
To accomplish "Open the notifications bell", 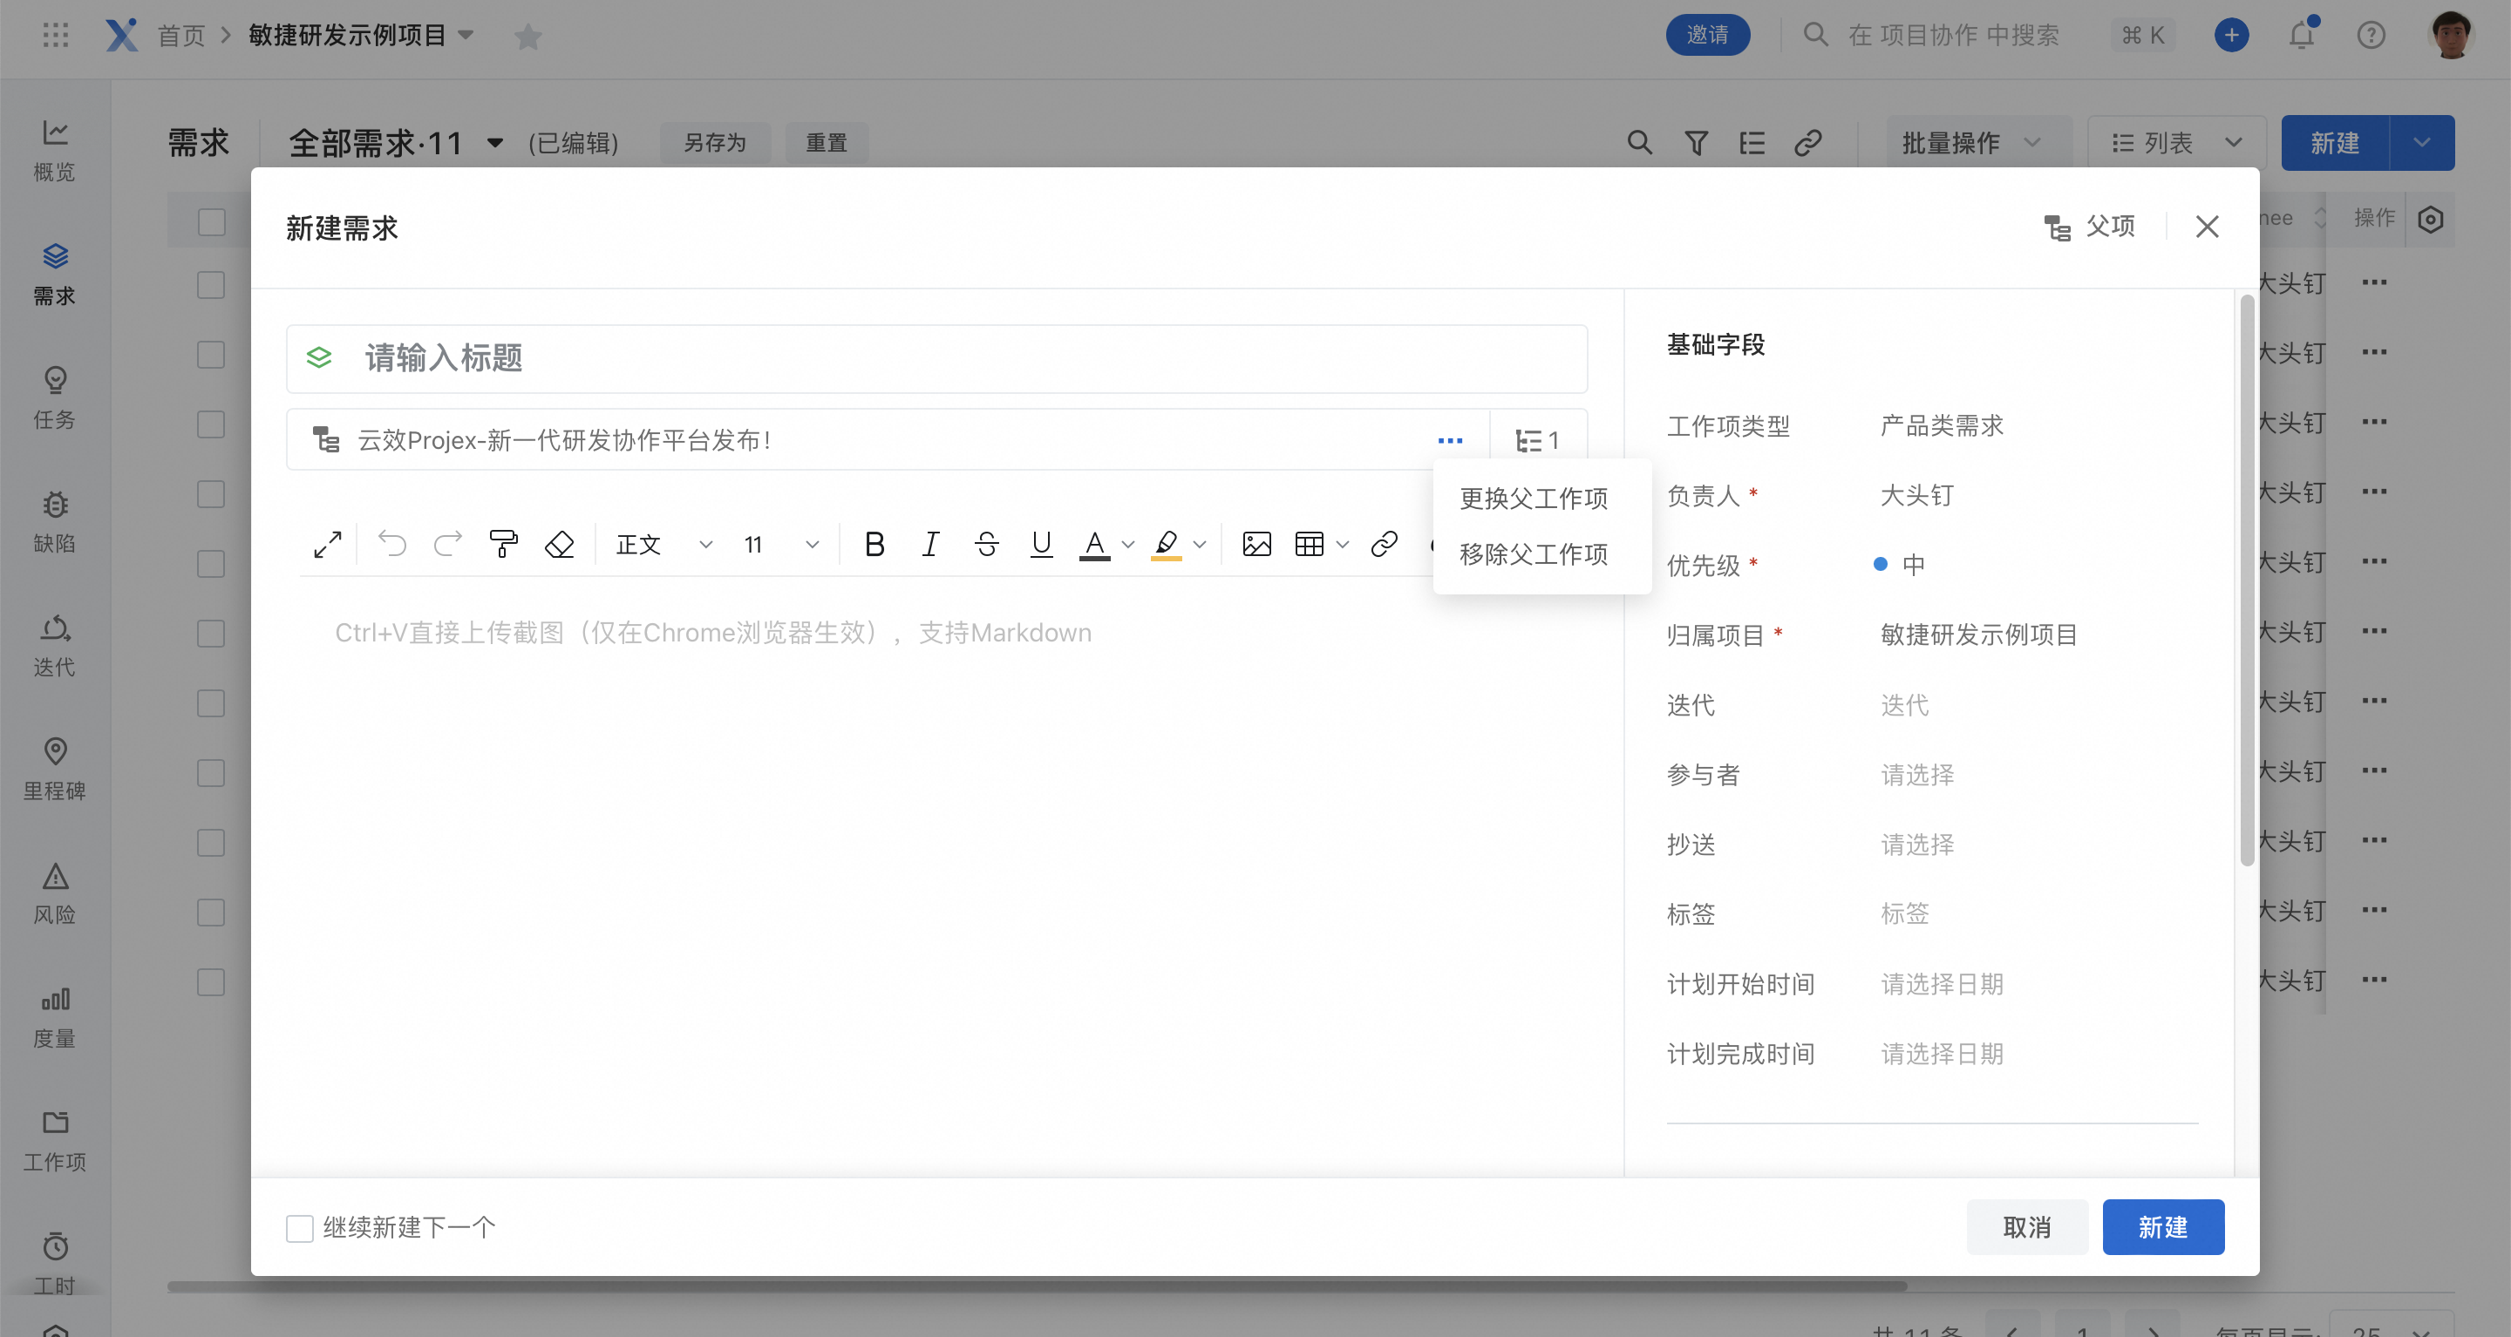I will click(x=2302, y=35).
